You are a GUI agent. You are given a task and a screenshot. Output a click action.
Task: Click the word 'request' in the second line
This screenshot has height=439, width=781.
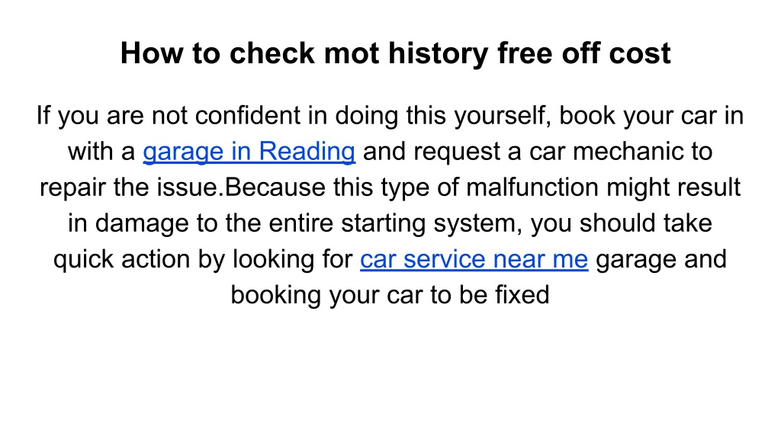click(x=457, y=152)
